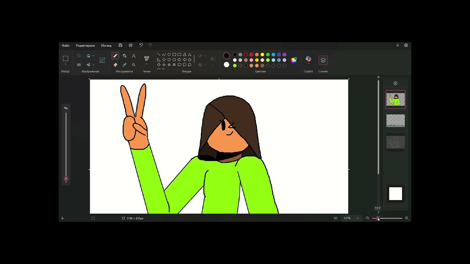Select primary color 1 black circle
470x264 pixels.
click(227, 56)
